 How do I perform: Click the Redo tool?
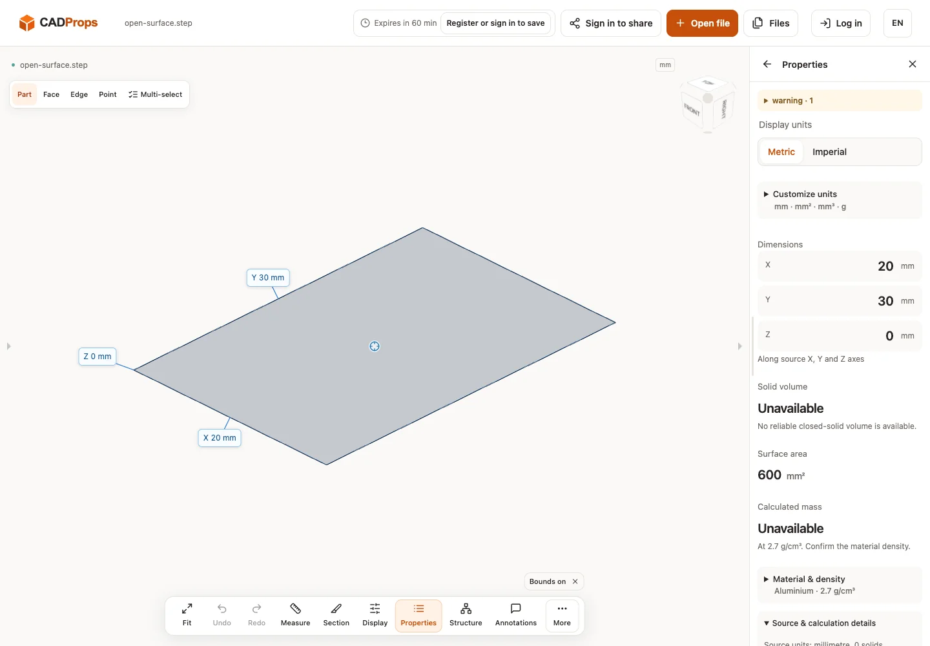coord(256,616)
